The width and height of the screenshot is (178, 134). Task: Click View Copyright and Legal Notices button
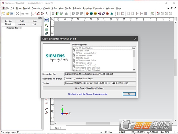click(x=89, y=88)
